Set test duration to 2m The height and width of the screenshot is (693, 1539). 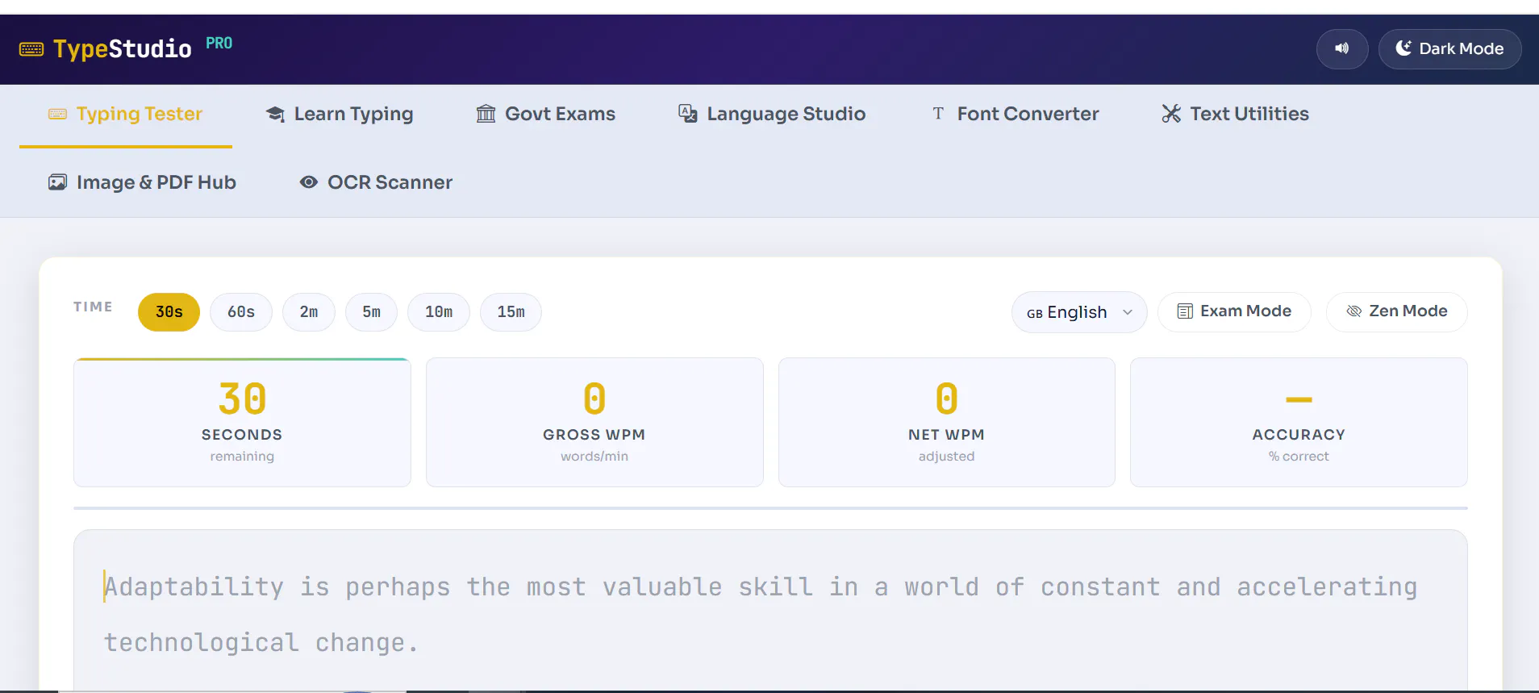click(x=309, y=312)
